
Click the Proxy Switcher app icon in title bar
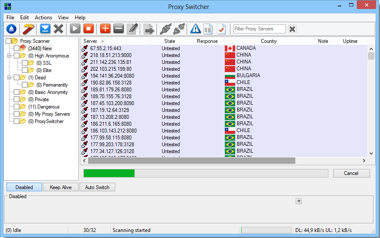point(8,6)
